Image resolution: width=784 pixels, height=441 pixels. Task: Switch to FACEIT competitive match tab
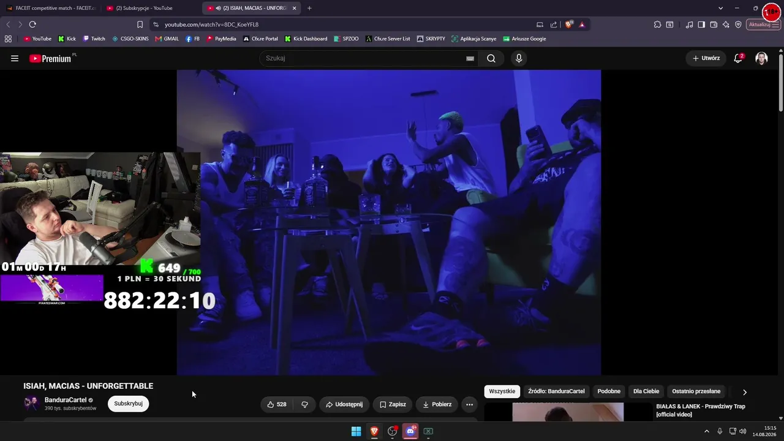coord(51,8)
